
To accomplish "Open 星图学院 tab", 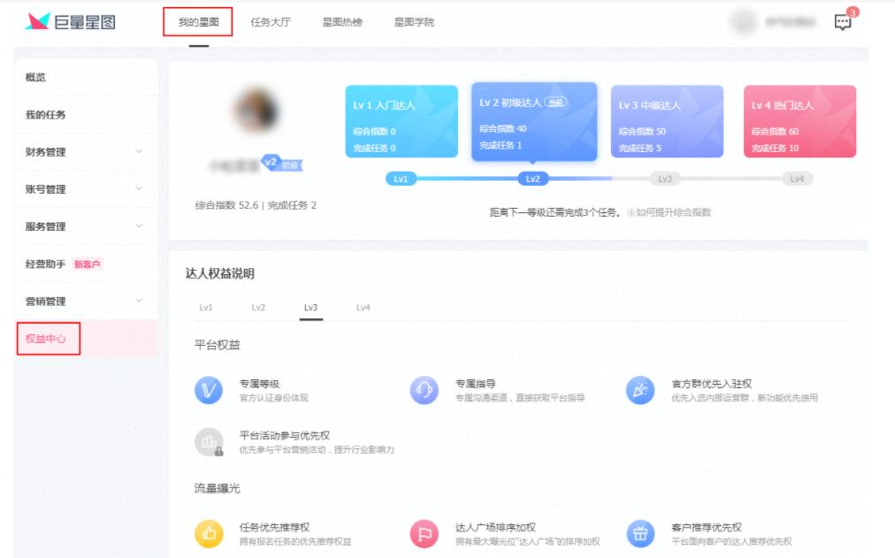I will (x=414, y=22).
